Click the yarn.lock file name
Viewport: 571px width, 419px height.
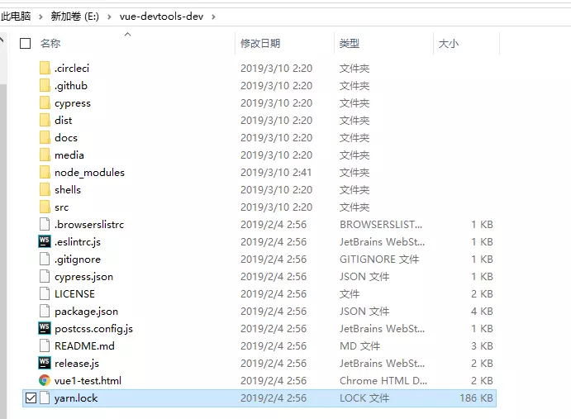click(76, 398)
